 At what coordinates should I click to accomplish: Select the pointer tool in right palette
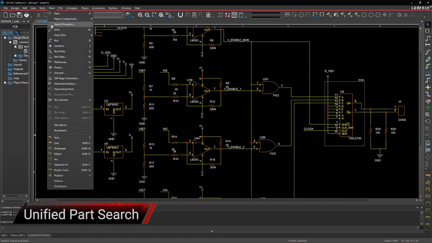(428, 25)
